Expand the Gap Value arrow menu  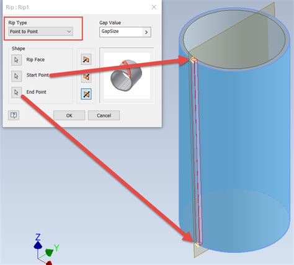146,32
